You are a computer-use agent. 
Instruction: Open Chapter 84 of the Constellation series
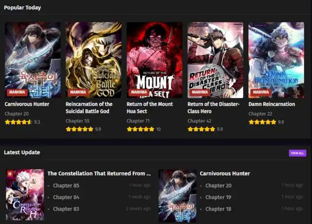[x=66, y=197]
